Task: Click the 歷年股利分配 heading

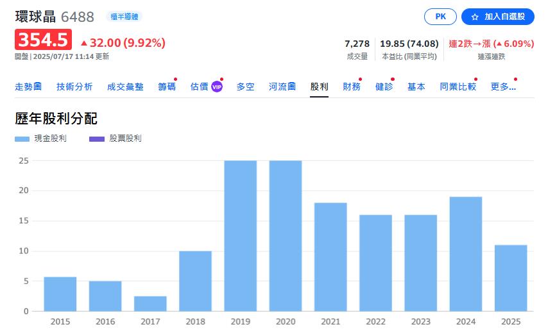Action: pyautogui.click(x=56, y=119)
